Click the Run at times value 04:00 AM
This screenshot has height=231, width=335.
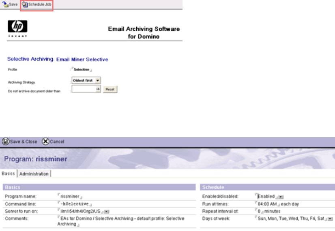click(x=267, y=204)
